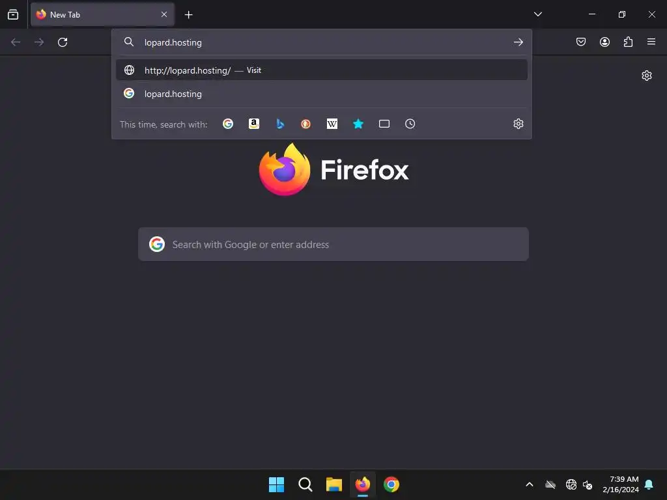Open the notifications bell icon
667x500 pixels.
click(x=649, y=484)
